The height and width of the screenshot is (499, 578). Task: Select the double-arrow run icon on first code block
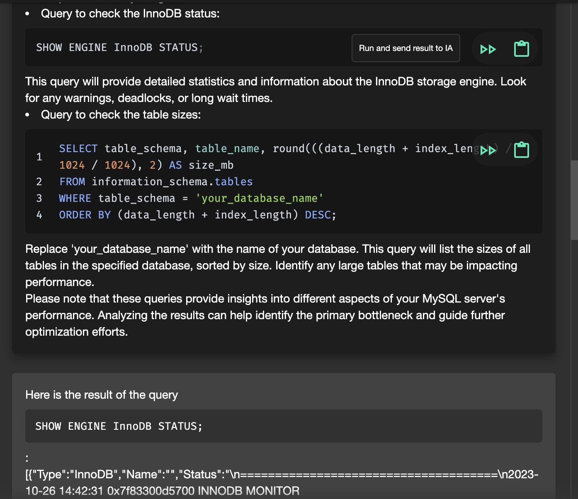[x=488, y=48]
